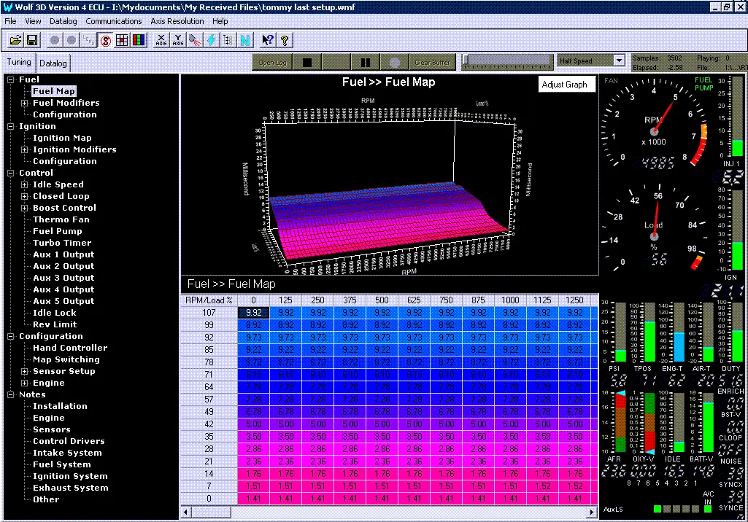This screenshot has width=748, height=522.
Task: Click the yellow question mark help icon
Action: (x=285, y=40)
